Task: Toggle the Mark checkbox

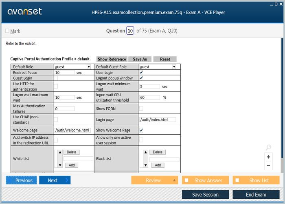Action: click(7, 31)
